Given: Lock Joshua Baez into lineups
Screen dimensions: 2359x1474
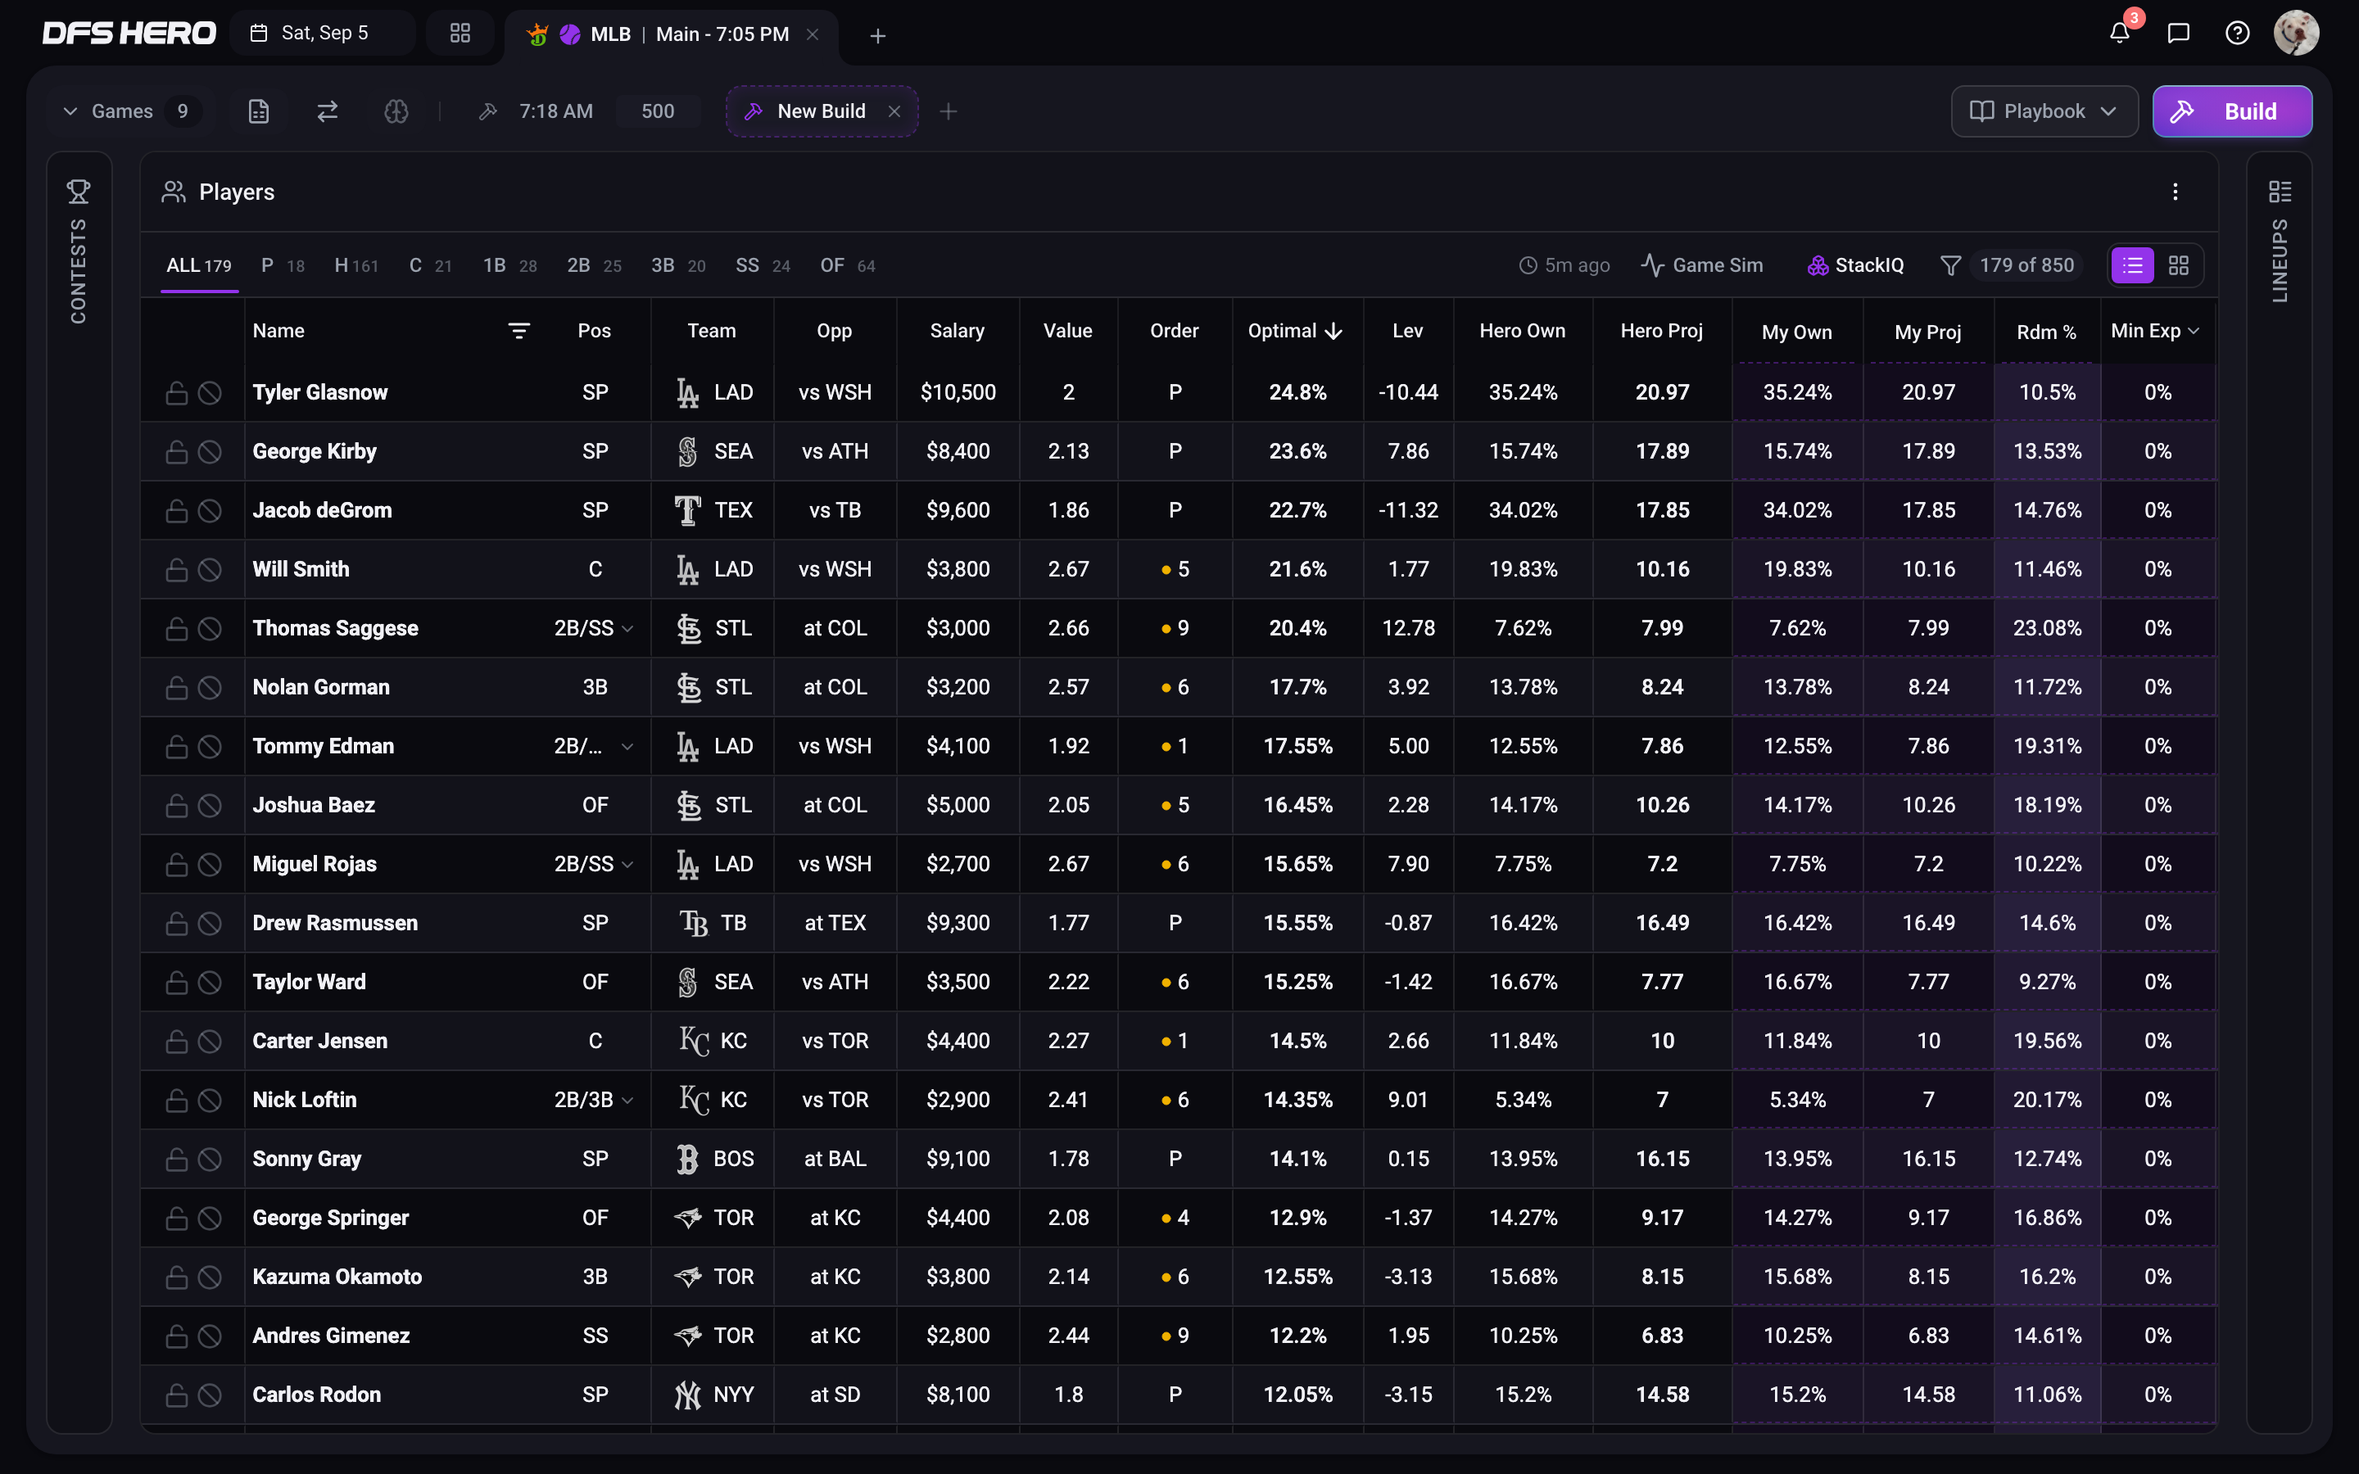Looking at the screenshot, I should pyautogui.click(x=176, y=805).
